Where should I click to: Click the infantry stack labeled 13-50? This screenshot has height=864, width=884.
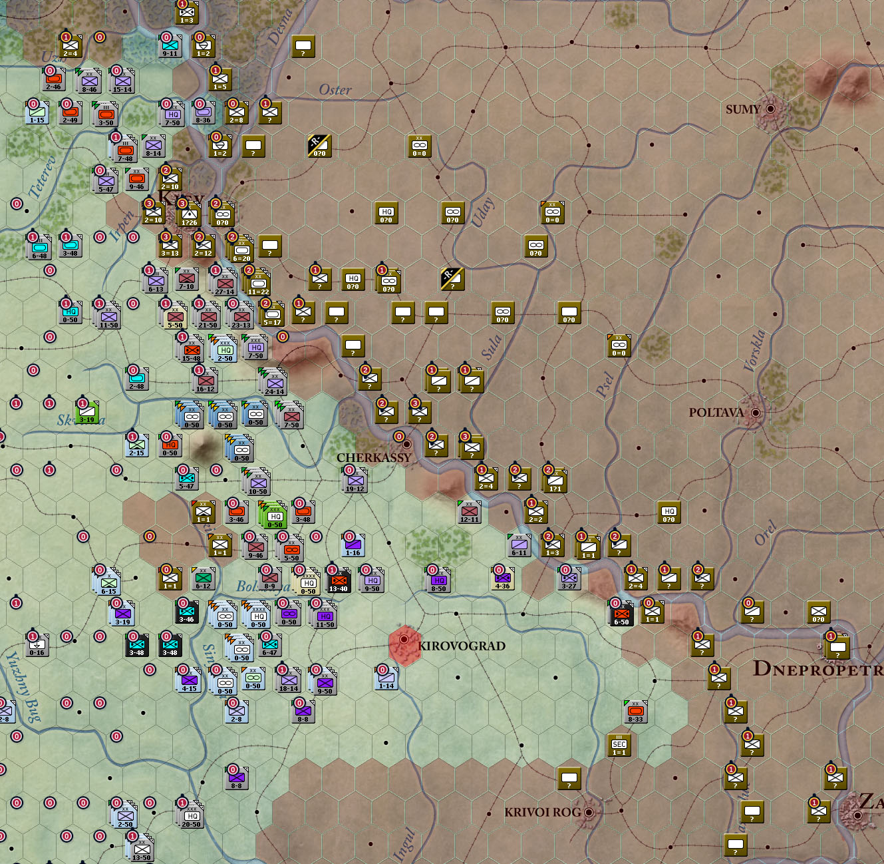point(141,847)
